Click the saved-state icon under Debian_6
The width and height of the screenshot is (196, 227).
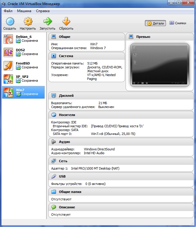(18, 41)
